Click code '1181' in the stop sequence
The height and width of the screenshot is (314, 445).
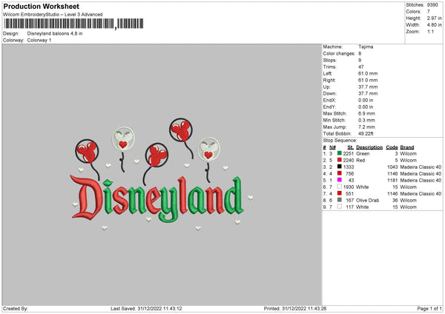(x=392, y=180)
